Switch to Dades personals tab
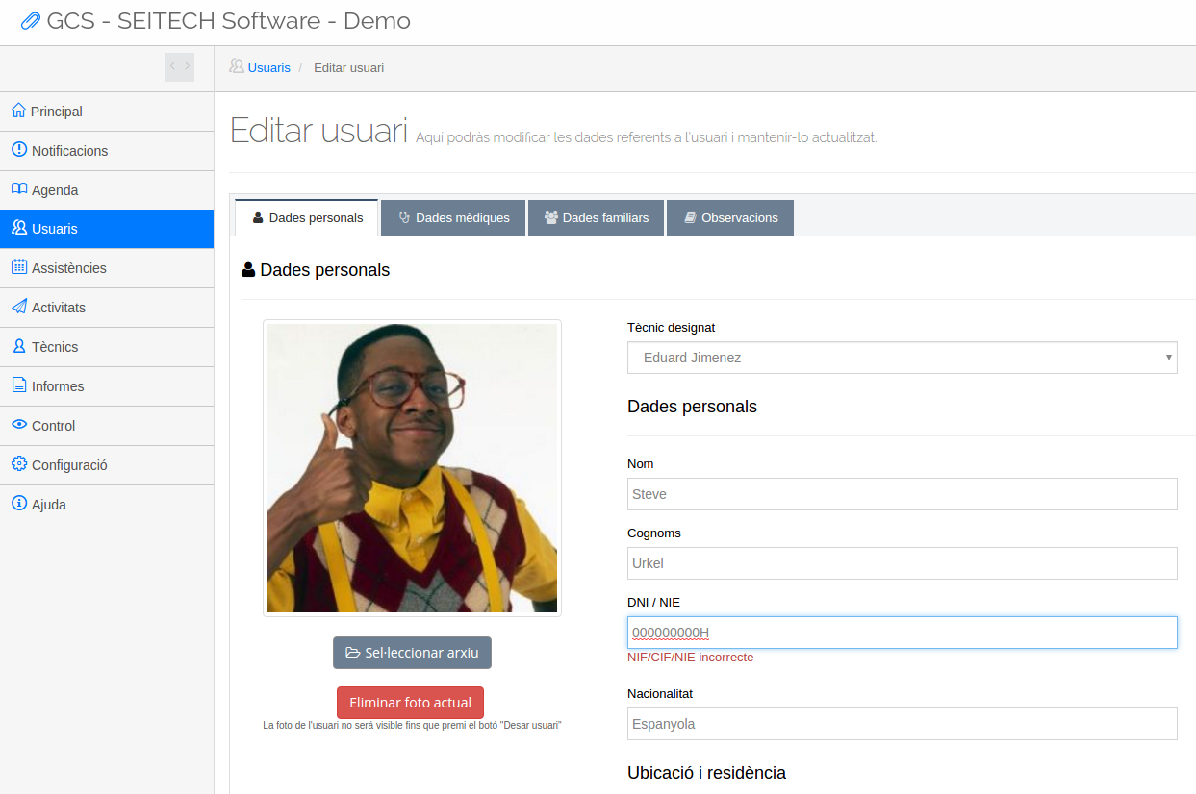This screenshot has width=1196, height=794. [307, 217]
